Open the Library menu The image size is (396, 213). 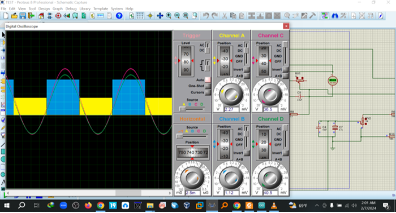(x=85, y=8)
